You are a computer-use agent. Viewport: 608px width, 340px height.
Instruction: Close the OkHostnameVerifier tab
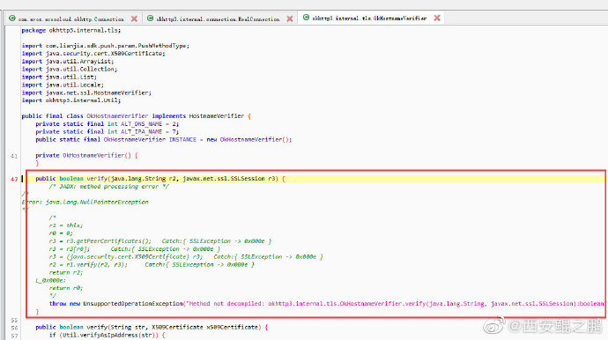coord(437,18)
